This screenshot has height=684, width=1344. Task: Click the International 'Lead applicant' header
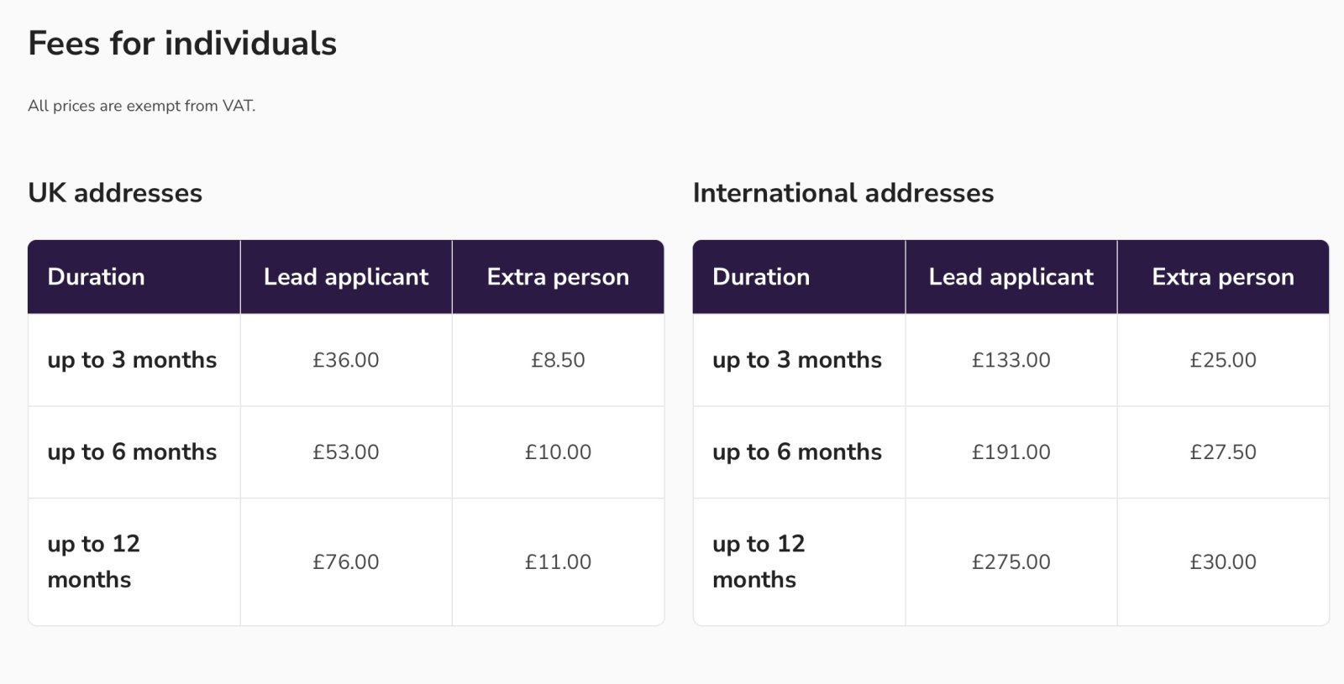pyautogui.click(x=1011, y=277)
